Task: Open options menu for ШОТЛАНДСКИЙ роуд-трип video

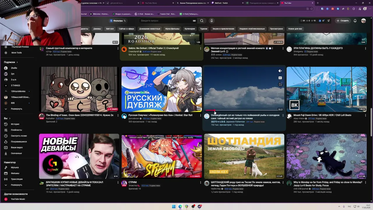Action: (x=283, y=183)
